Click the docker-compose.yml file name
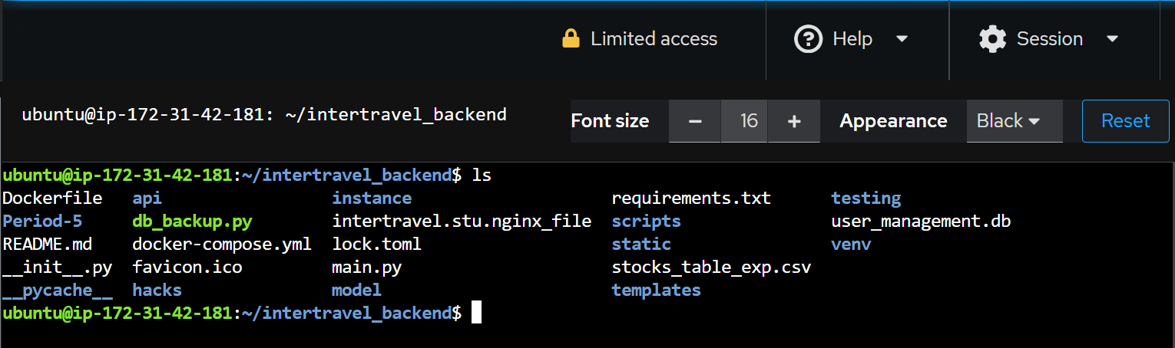The image size is (1175, 348). coord(222,245)
